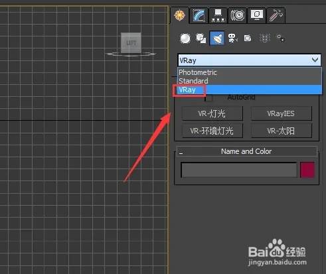Select the Cameras category icon

pyautogui.click(x=233, y=38)
